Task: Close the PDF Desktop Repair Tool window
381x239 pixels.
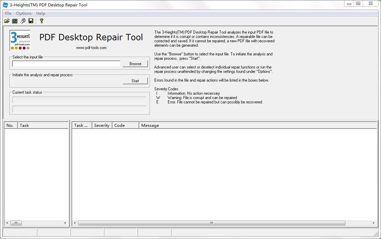Action: [x=371, y=4]
